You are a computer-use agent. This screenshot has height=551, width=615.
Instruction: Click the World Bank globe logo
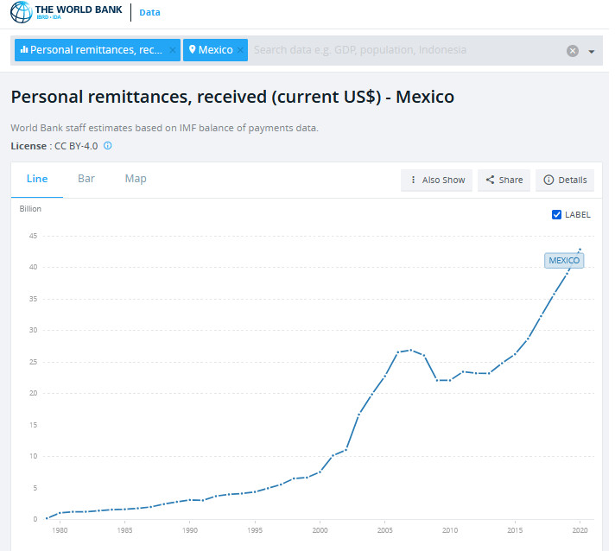pyautogui.click(x=20, y=13)
